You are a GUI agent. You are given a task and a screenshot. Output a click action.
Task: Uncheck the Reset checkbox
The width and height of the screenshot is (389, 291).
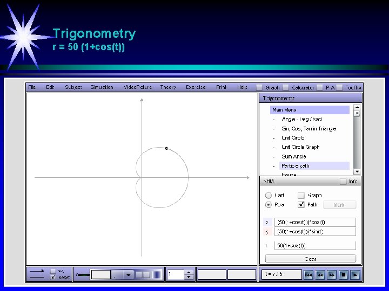[53, 278]
